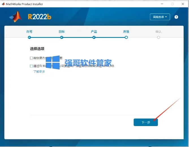
Task: Close the MathWorks Product Installer window
Action: [x=183, y=4]
